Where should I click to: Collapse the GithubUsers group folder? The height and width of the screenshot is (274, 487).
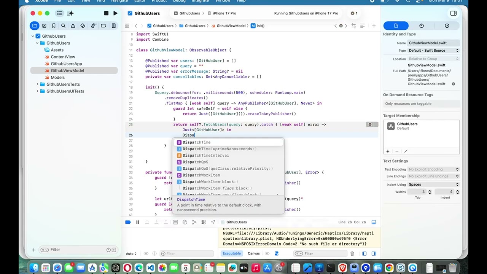click(37, 43)
